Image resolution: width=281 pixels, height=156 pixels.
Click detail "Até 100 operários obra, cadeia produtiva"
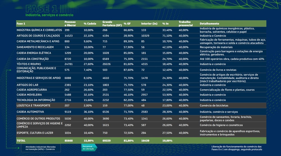pyautogui.click(x=232, y=59)
